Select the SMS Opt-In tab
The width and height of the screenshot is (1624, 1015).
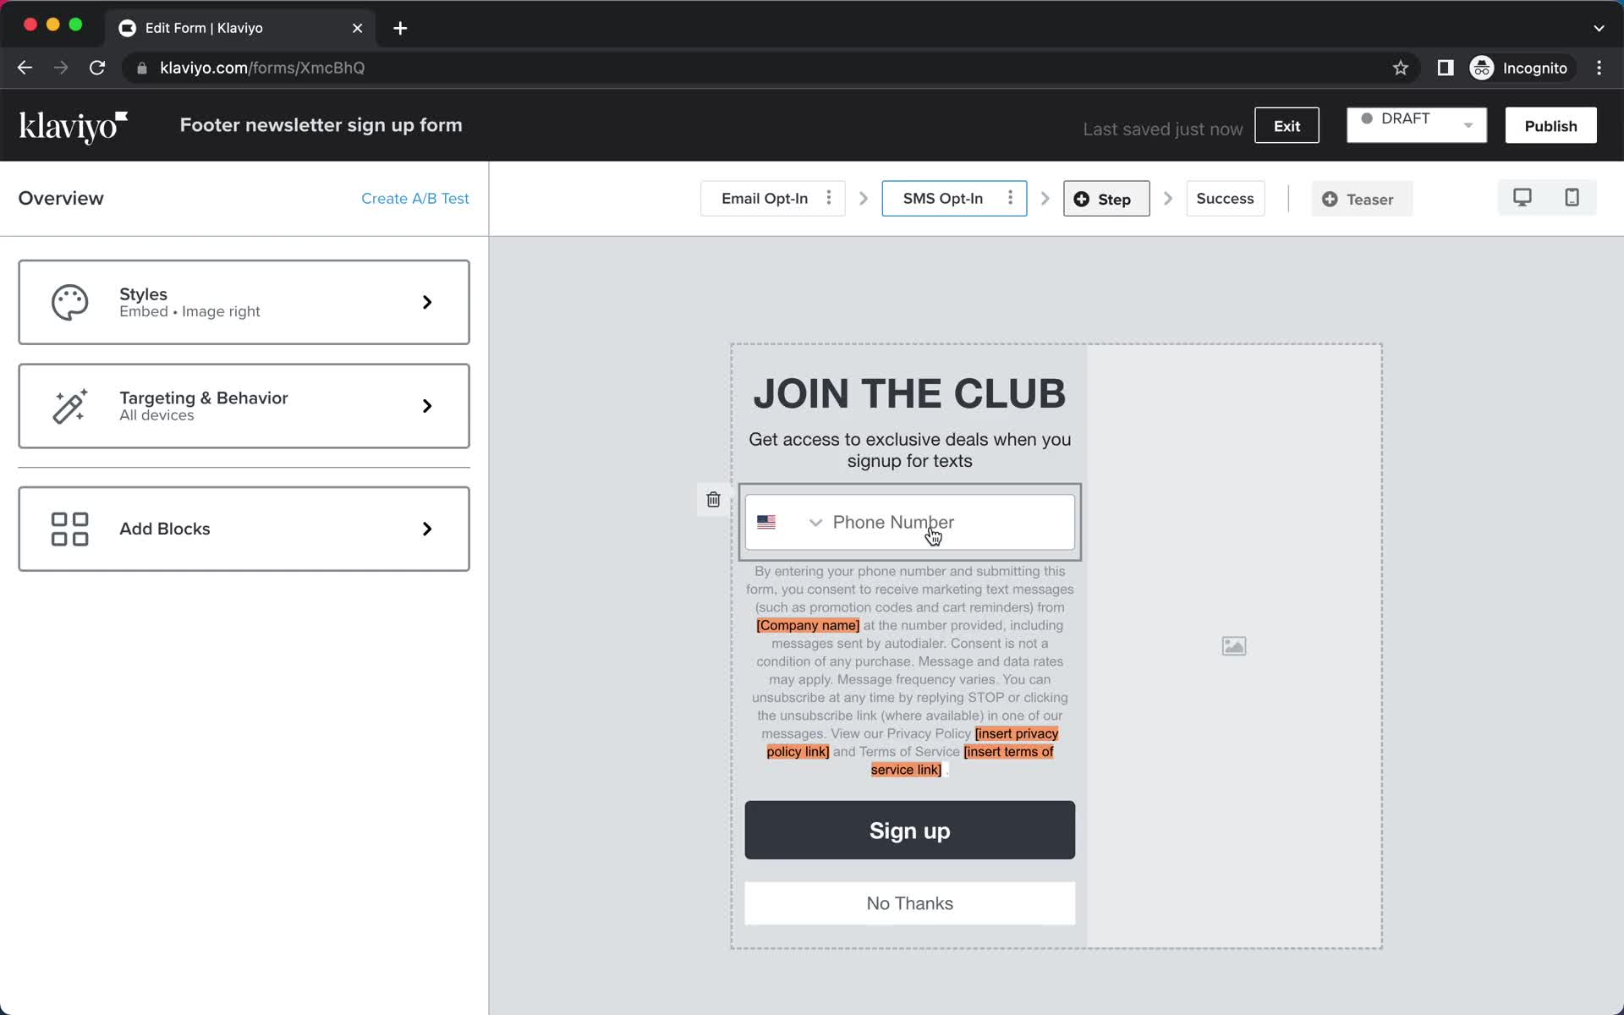pyautogui.click(x=944, y=198)
